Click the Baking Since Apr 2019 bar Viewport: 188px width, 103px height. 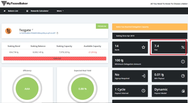[x=150, y=36]
